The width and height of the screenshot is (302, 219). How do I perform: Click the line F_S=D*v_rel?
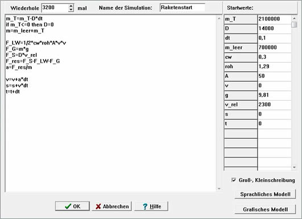coord(22,55)
